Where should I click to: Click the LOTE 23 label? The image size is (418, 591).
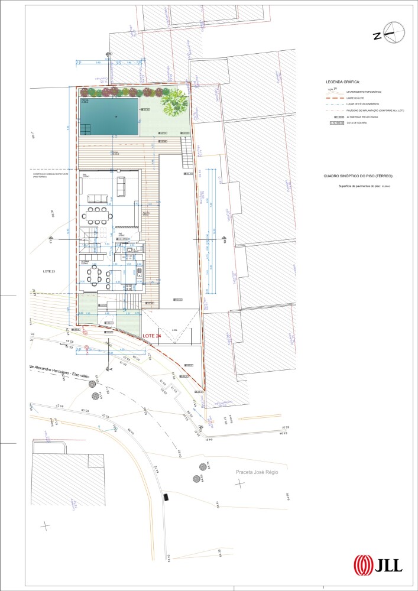[49, 271]
